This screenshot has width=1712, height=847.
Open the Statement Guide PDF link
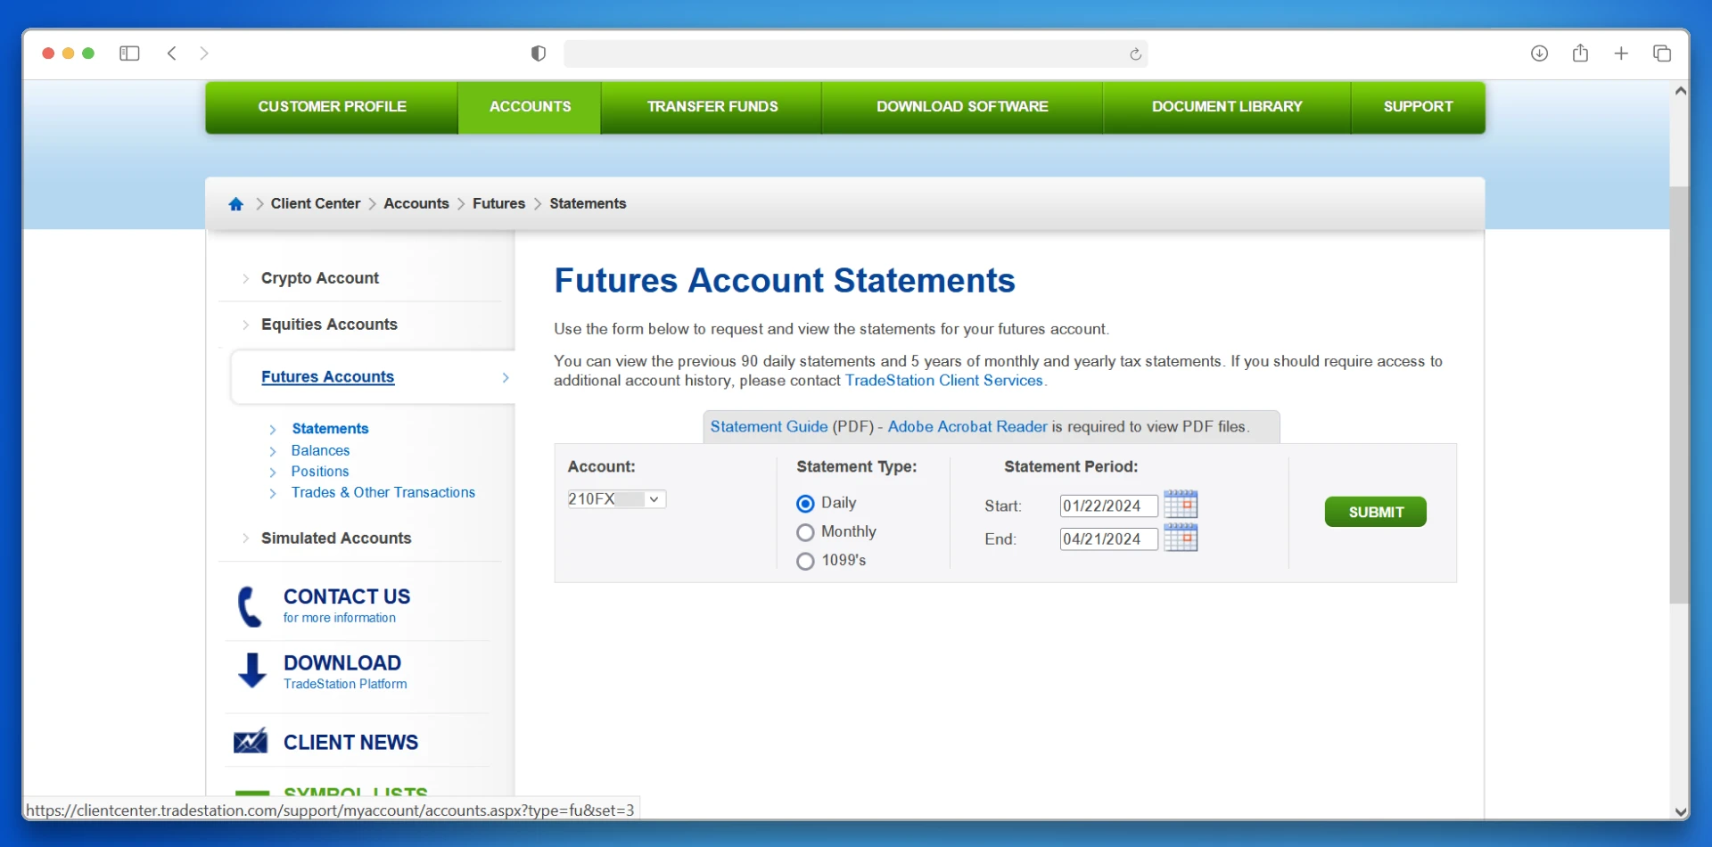[x=769, y=427]
